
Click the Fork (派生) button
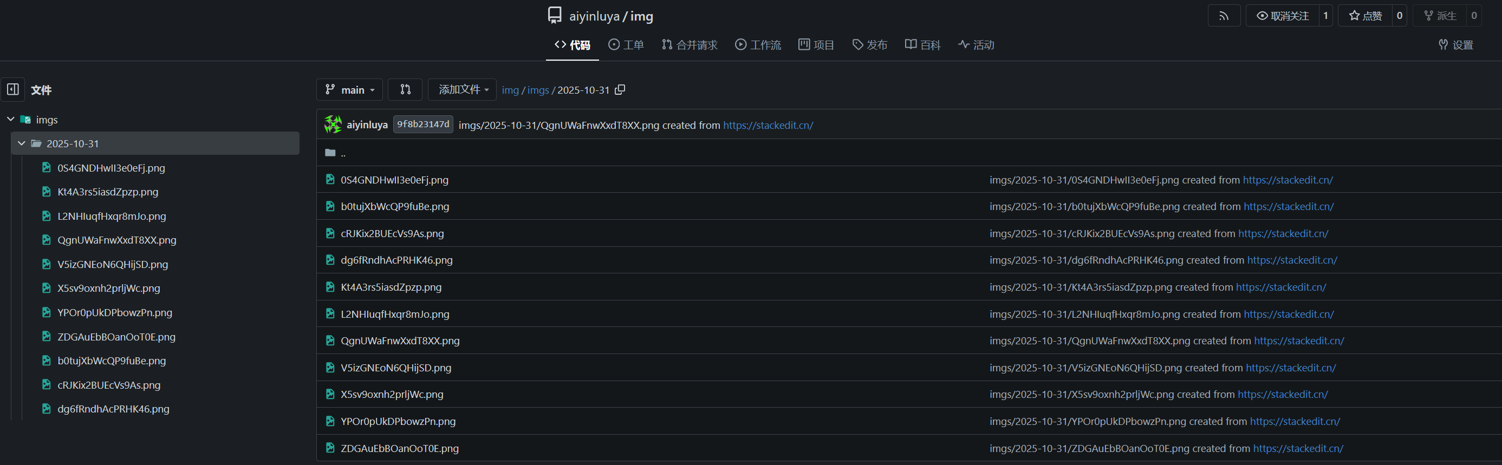[1440, 16]
